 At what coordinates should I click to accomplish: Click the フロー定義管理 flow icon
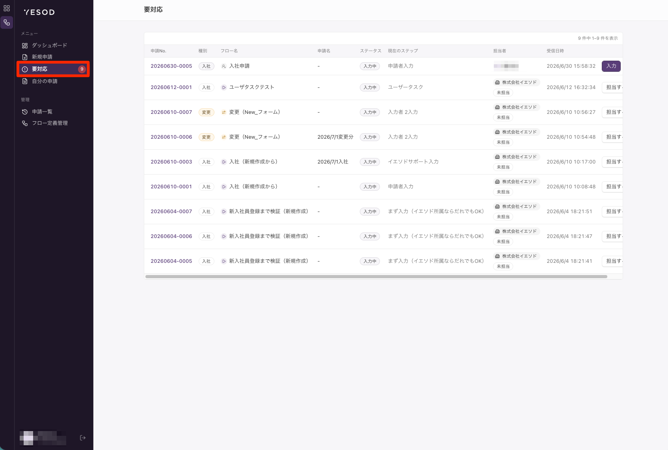pos(25,123)
